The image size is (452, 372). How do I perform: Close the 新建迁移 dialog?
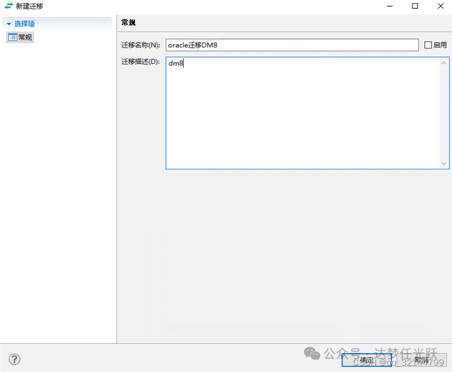[440, 6]
